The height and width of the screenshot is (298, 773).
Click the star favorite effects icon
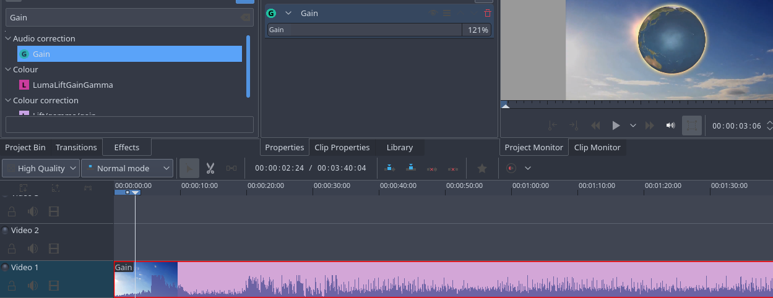coord(482,168)
